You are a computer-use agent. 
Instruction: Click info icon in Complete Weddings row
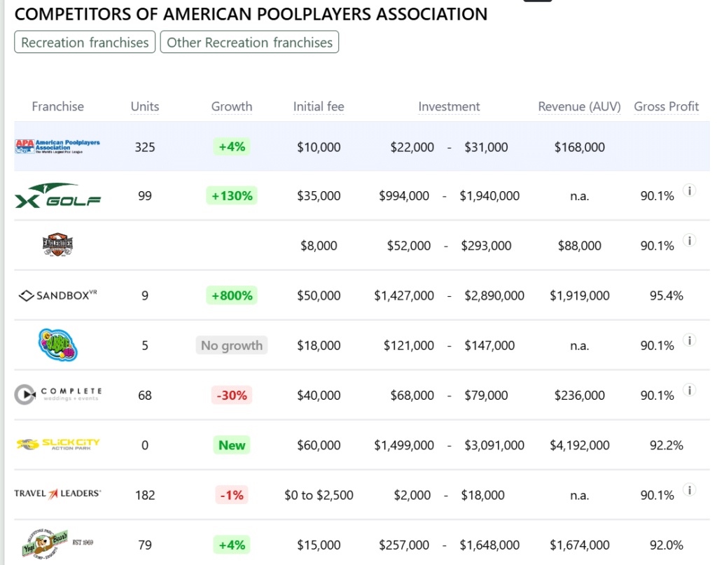click(x=690, y=389)
